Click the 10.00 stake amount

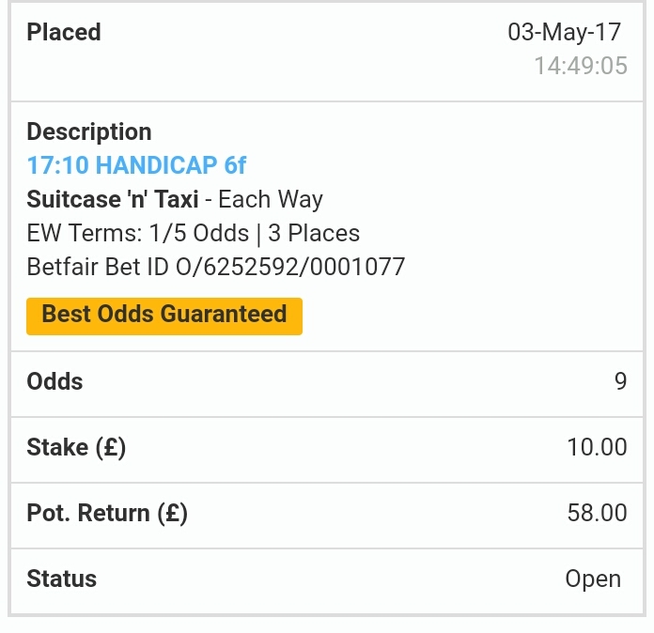point(597,448)
